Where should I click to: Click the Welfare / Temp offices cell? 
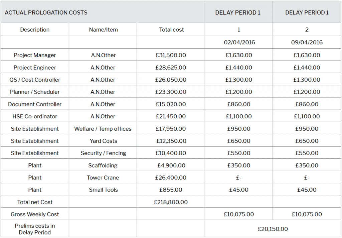click(103, 129)
